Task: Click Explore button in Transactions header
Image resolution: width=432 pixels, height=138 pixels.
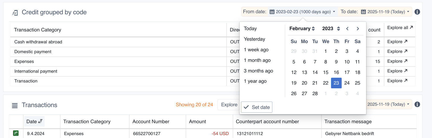Action: click(x=229, y=105)
